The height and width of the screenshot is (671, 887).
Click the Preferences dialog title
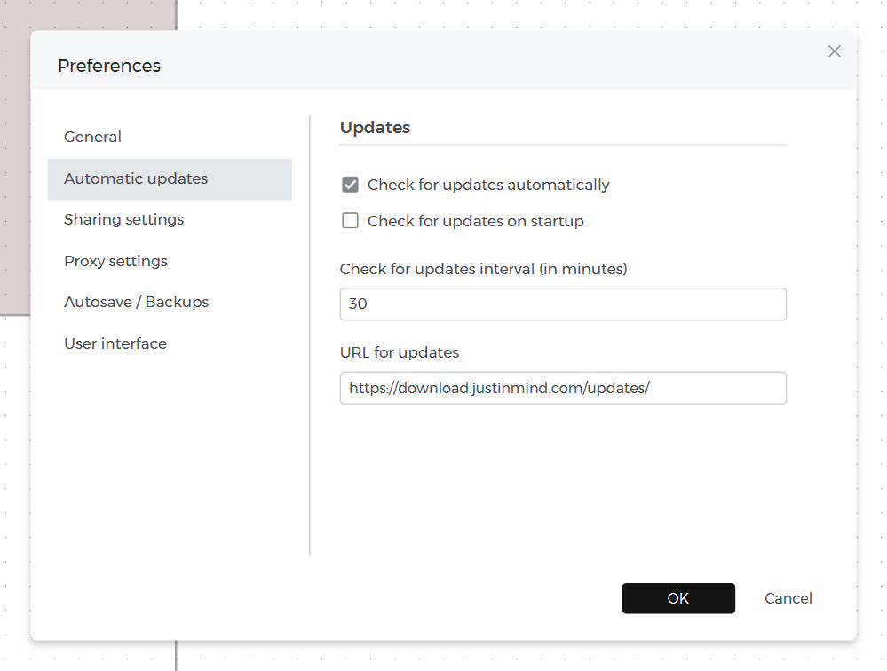point(109,66)
